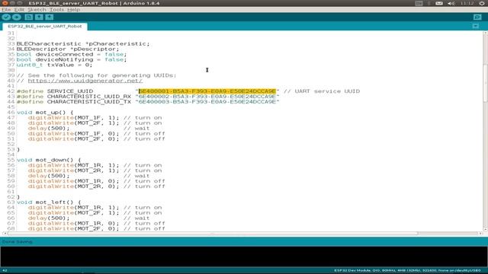Click the 'void mot_down()' function line
488x274 pixels.
(49, 160)
